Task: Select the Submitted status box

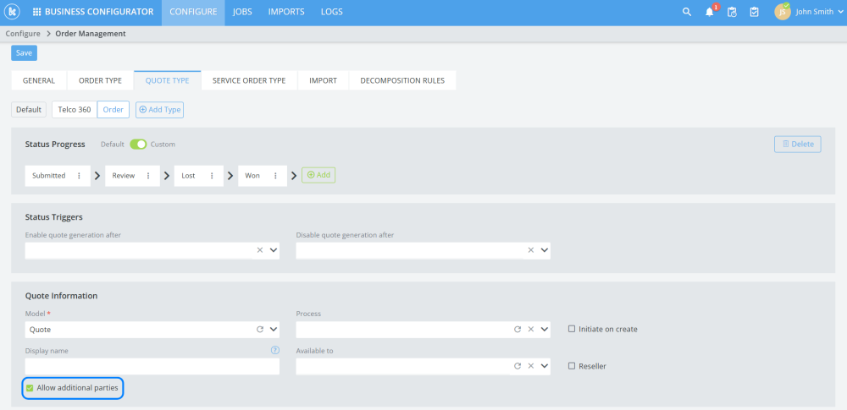Action: (58, 176)
